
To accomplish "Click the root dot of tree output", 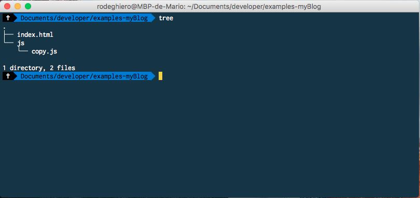I will coord(5,28).
